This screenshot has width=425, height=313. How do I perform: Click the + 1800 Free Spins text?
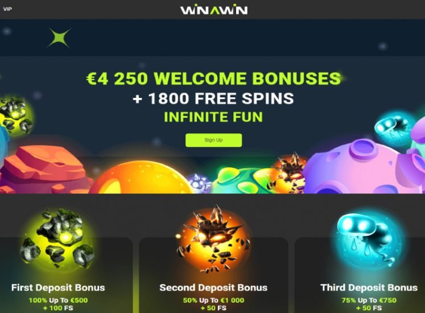(x=213, y=98)
